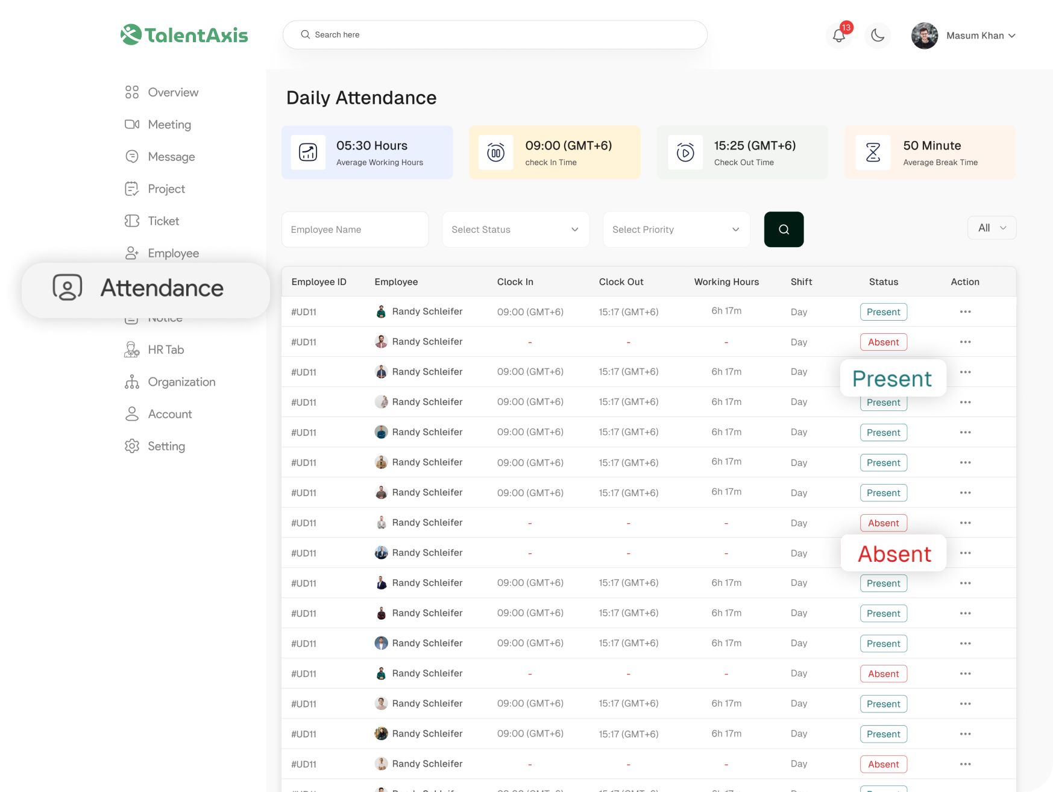1053x792 pixels.
Task: Go to Overview in the sidebar
Action: point(172,92)
